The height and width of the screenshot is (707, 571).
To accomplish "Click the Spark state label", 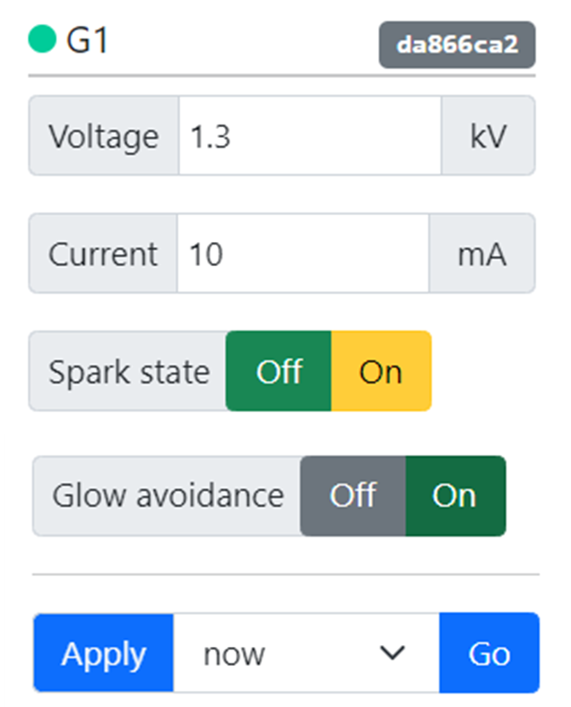I will 128,371.
